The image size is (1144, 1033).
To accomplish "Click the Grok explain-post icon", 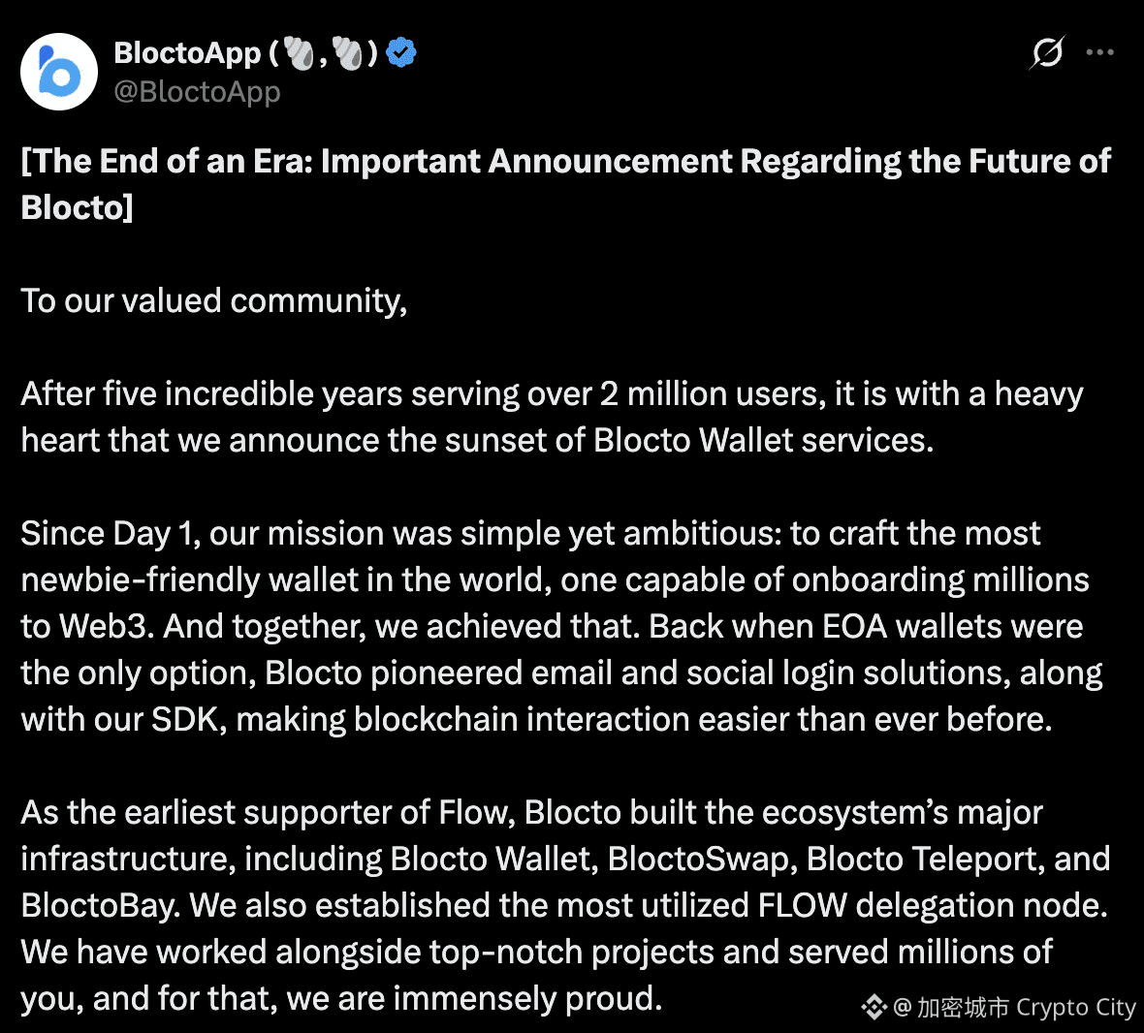I will point(1047,52).
